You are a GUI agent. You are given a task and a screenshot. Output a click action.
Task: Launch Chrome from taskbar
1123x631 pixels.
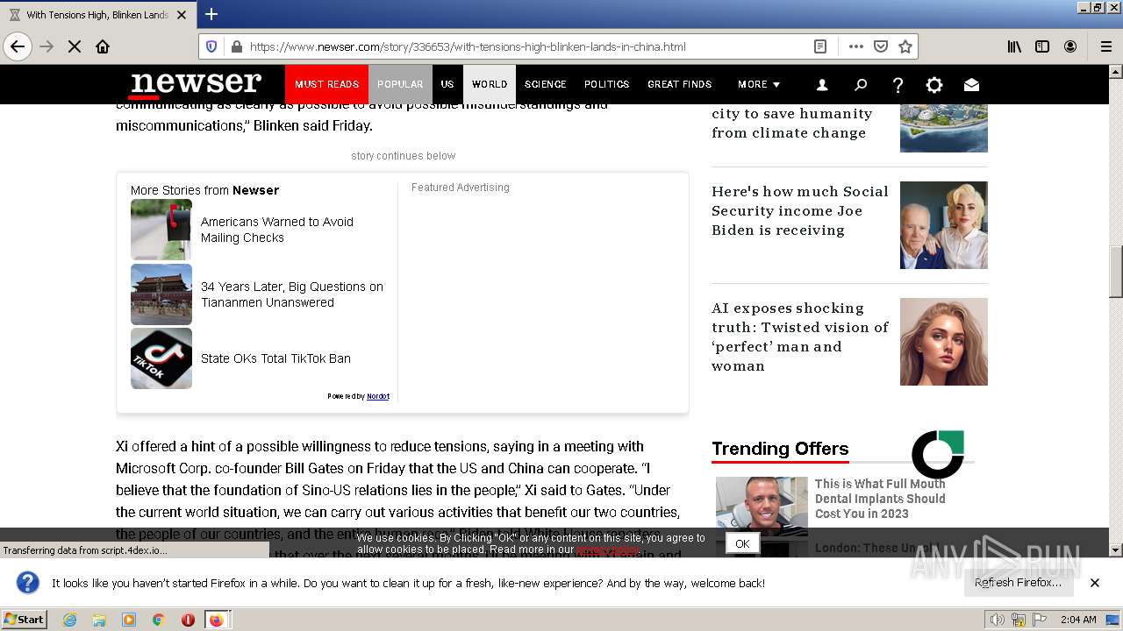pyautogui.click(x=159, y=620)
